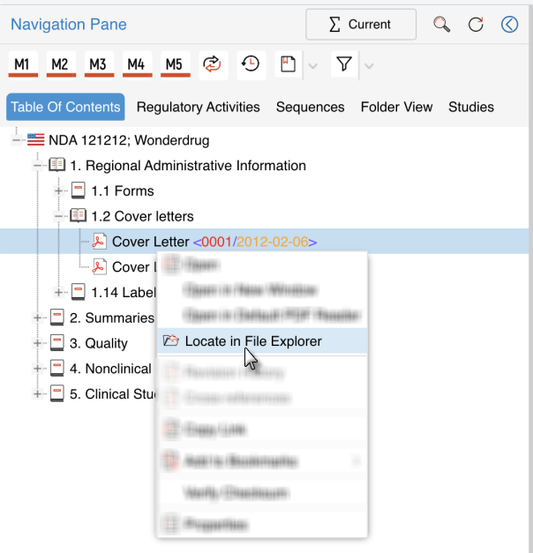Toggle the M5 module filter
Screen dimensions: 533x553
click(174, 64)
